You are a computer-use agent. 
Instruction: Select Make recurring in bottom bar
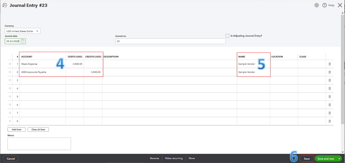(x=174, y=159)
